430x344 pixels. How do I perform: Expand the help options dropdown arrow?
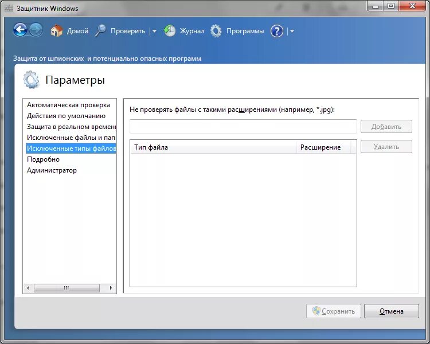click(292, 32)
